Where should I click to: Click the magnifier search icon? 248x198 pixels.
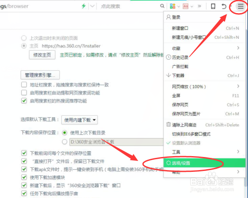pos(162,6)
